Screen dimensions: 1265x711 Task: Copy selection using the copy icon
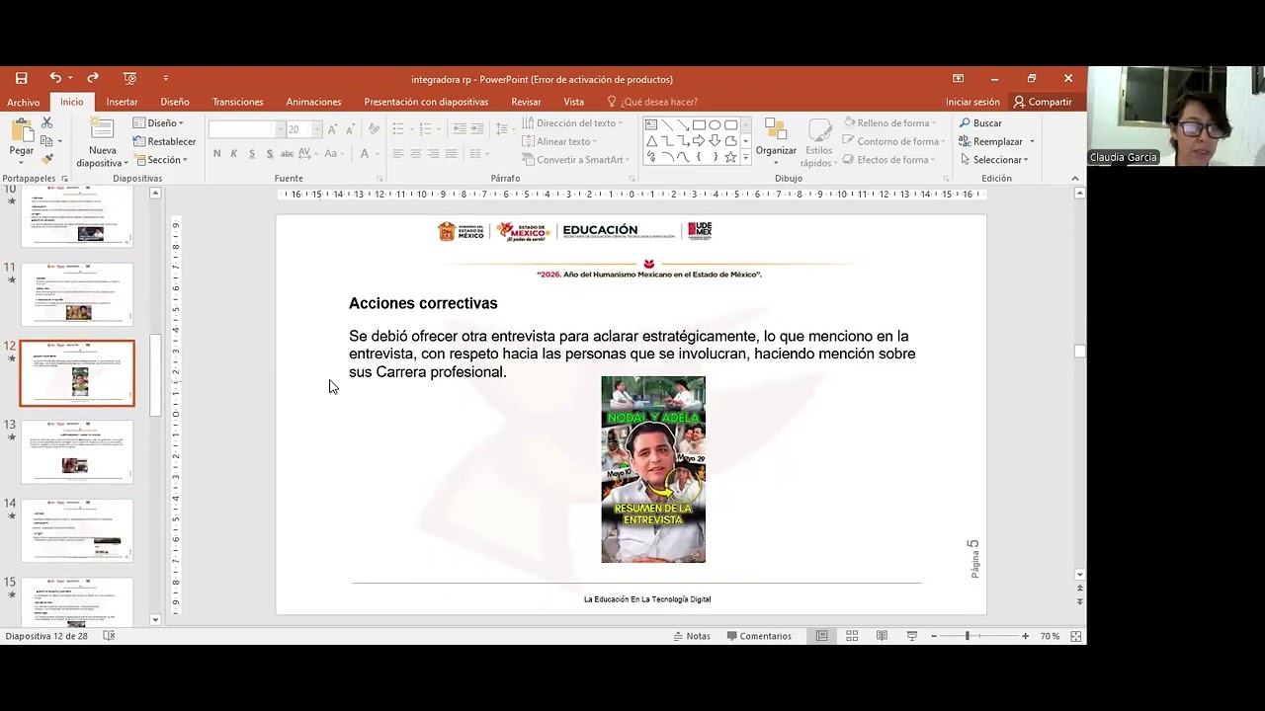point(46,141)
